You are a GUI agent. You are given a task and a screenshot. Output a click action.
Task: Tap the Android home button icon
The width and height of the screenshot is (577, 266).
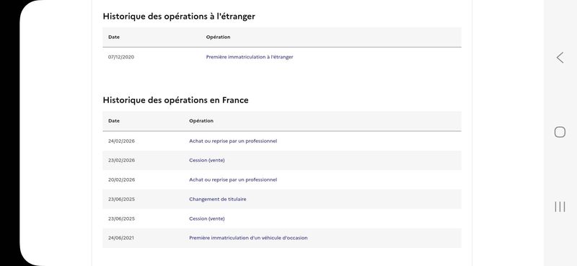(x=560, y=132)
